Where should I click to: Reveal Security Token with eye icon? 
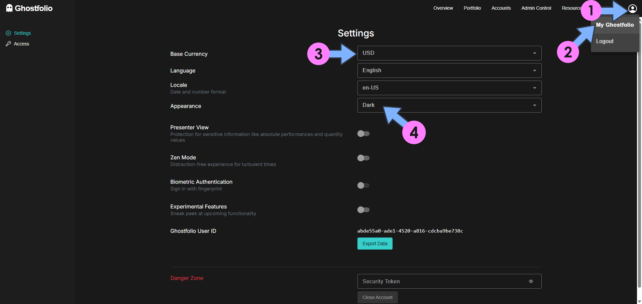pyautogui.click(x=531, y=281)
